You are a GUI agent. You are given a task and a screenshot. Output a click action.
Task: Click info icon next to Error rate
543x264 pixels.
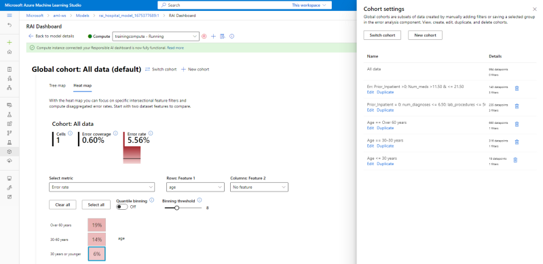pyautogui.click(x=151, y=133)
